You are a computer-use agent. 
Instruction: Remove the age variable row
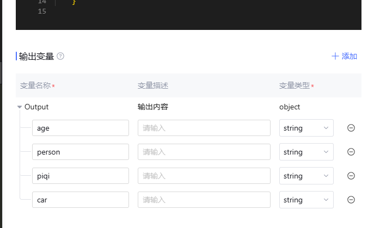click(x=351, y=128)
